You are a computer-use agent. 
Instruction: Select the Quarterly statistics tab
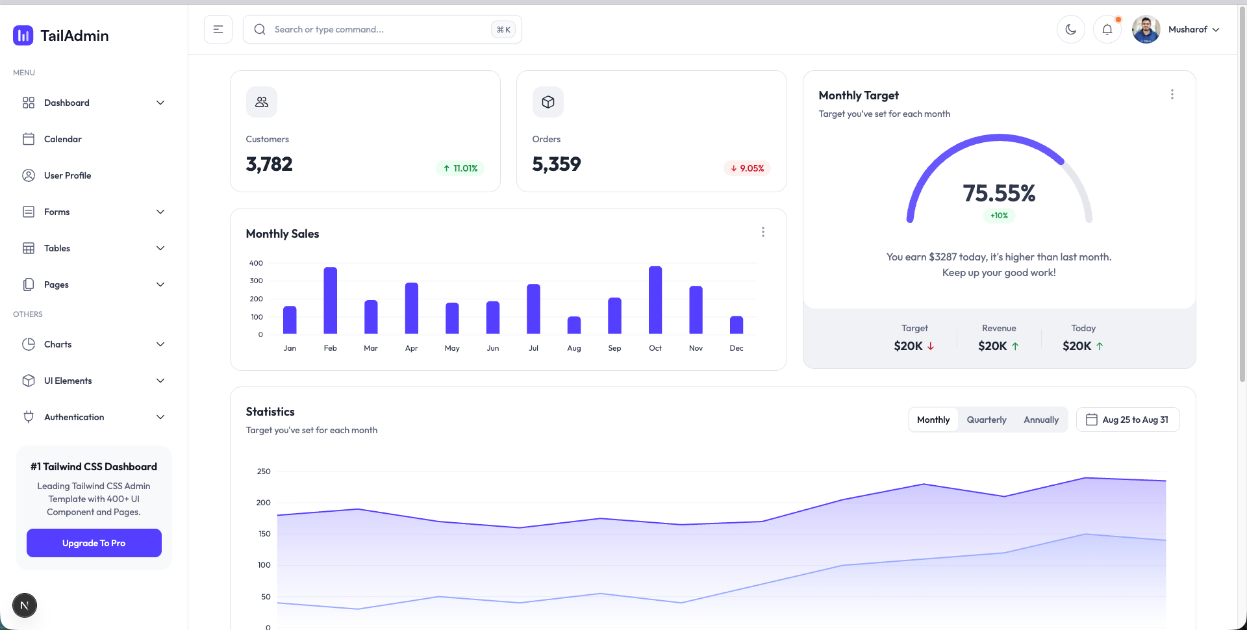tap(987, 420)
